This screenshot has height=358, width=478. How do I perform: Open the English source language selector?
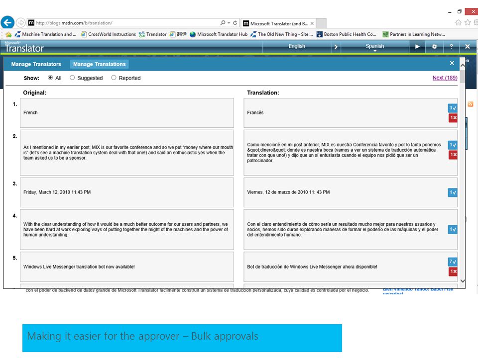click(297, 47)
